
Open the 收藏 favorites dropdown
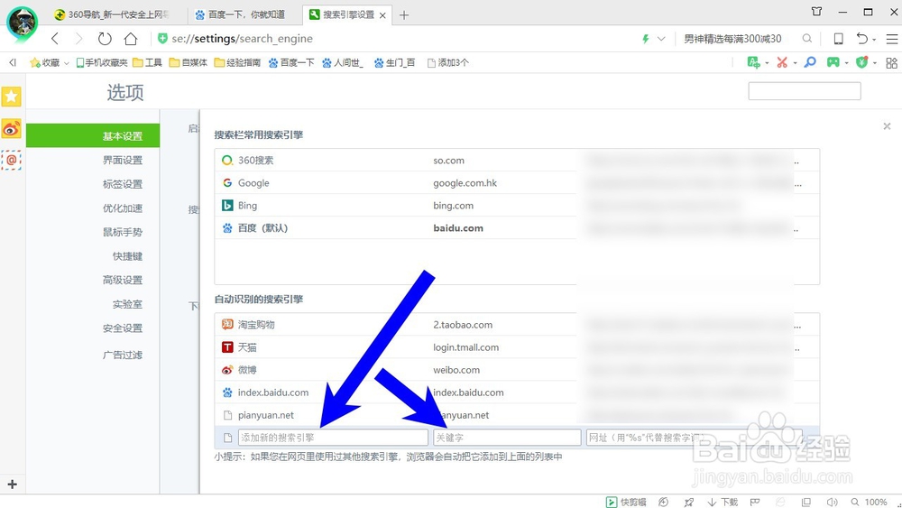(49, 62)
